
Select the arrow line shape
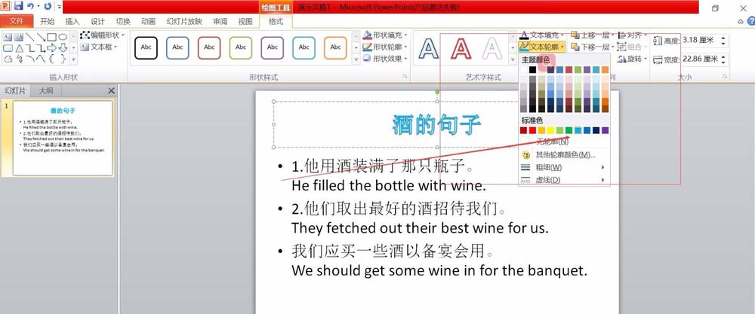point(41,37)
